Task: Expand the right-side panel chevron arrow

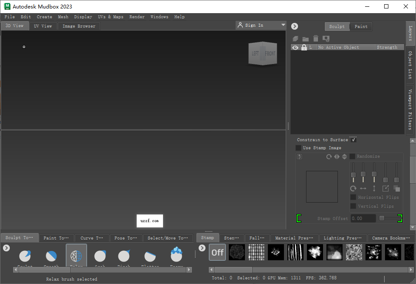Action: (x=294, y=26)
